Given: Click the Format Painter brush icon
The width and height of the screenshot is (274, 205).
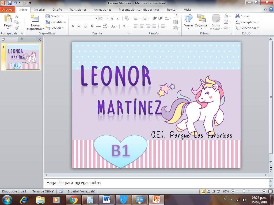Looking at the screenshot, I should 17,28.
